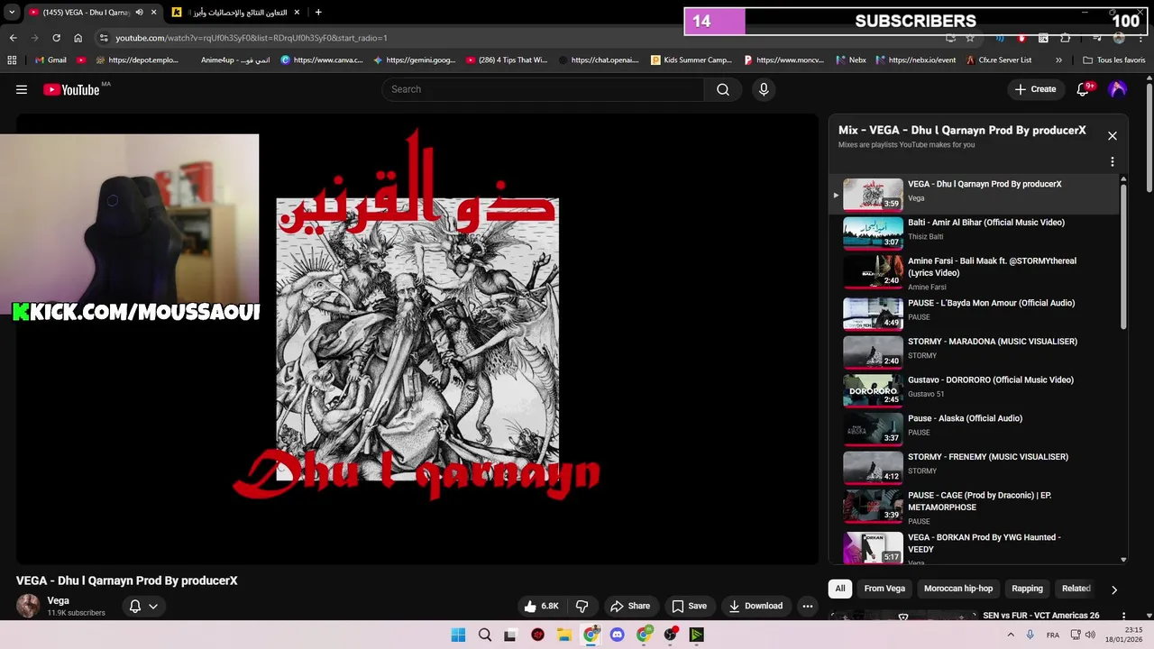Open volume control in system tray
The width and height of the screenshot is (1154, 649).
click(1092, 635)
